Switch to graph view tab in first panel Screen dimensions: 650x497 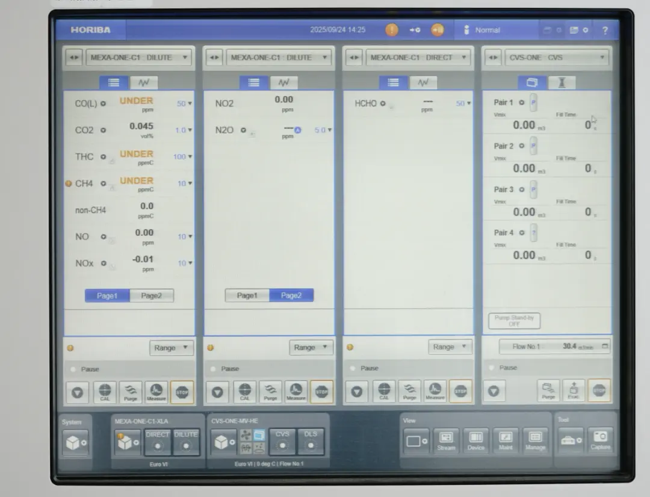click(x=144, y=82)
